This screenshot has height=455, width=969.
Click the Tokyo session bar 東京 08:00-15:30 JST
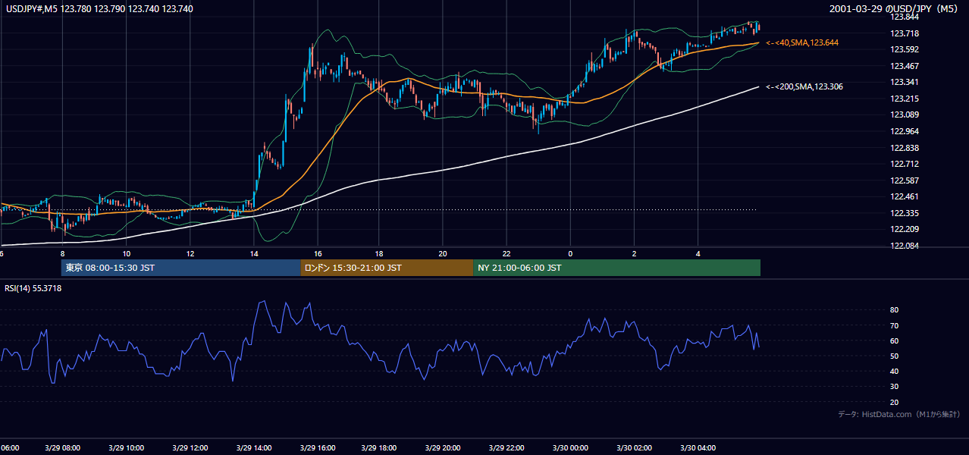point(181,268)
